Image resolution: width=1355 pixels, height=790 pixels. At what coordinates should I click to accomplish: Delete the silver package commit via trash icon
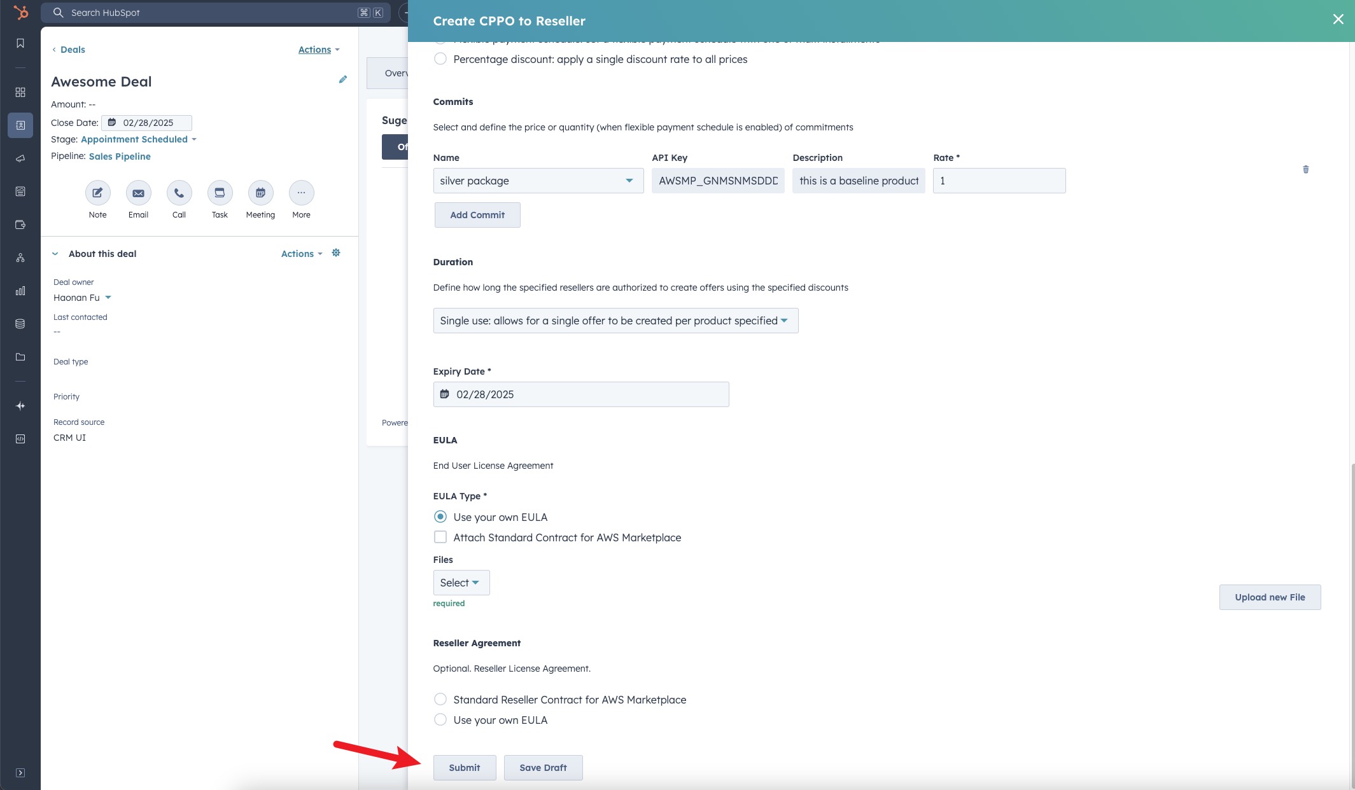pos(1305,169)
